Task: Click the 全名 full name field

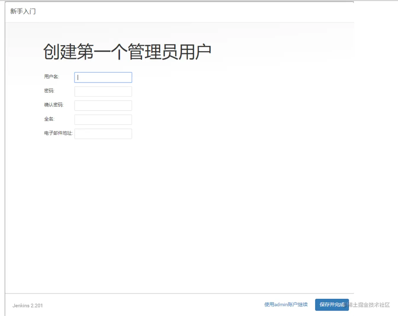Action: click(103, 120)
